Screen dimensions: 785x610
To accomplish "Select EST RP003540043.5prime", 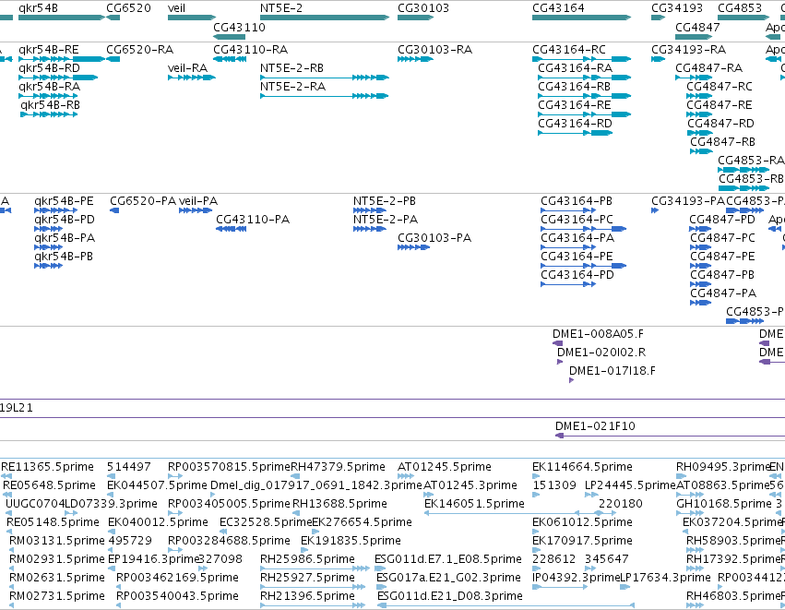I will pyautogui.click(x=119, y=605).
